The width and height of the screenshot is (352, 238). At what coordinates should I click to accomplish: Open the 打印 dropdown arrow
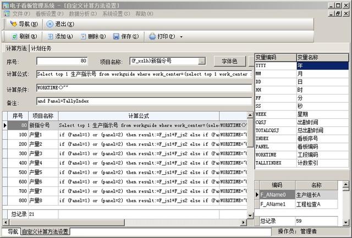pyautogui.click(x=182, y=37)
